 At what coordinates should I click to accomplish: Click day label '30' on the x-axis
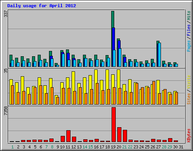175,147
